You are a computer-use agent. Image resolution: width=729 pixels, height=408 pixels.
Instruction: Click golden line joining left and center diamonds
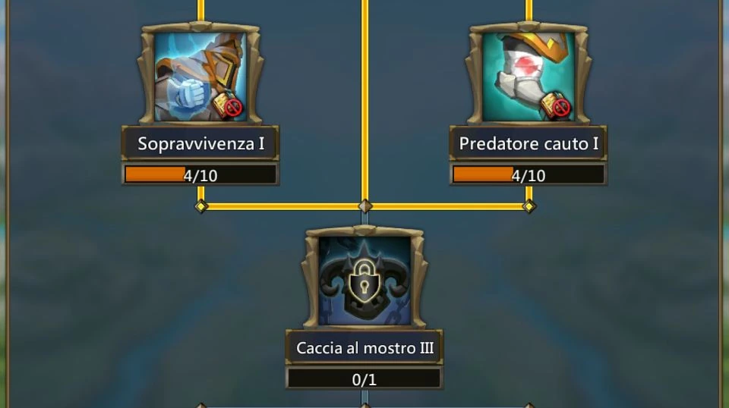coord(282,206)
